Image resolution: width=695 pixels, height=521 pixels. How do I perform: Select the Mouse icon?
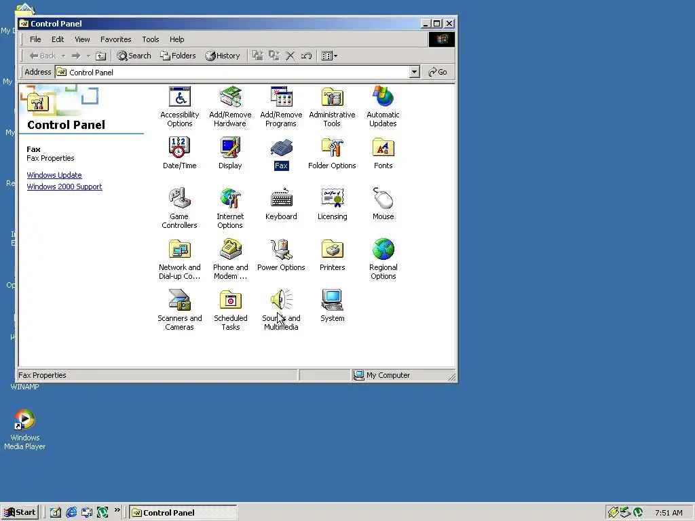coord(383,204)
